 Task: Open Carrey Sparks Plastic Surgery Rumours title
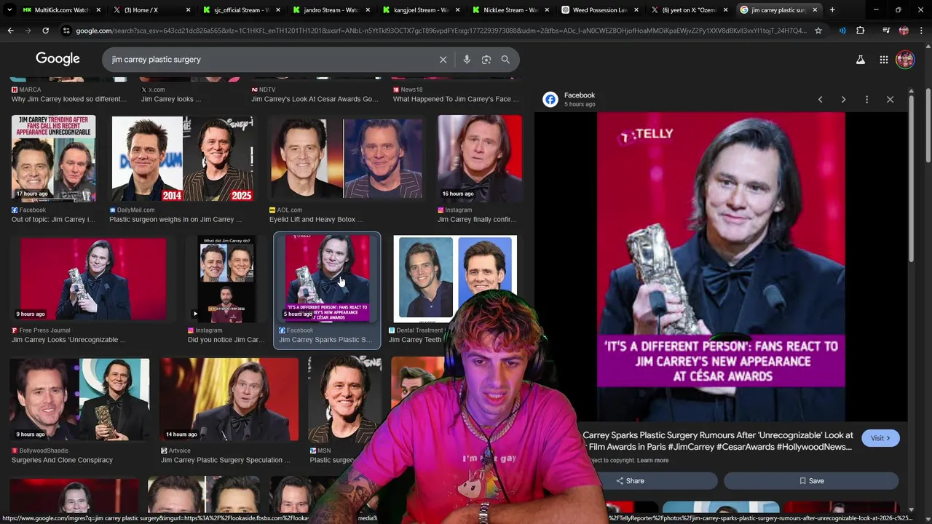717,441
